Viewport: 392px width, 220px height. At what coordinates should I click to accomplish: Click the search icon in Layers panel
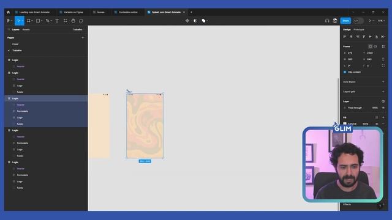click(9, 29)
